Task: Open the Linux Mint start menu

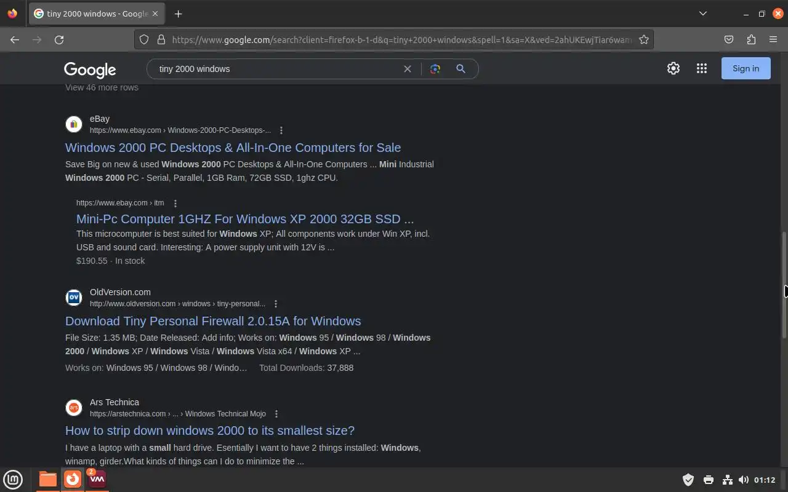Action: (x=13, y=479)
